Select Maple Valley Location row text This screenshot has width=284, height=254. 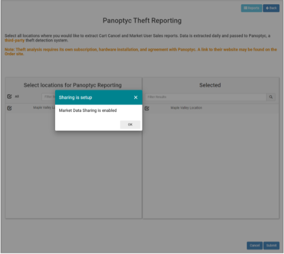tap(186, 107)
